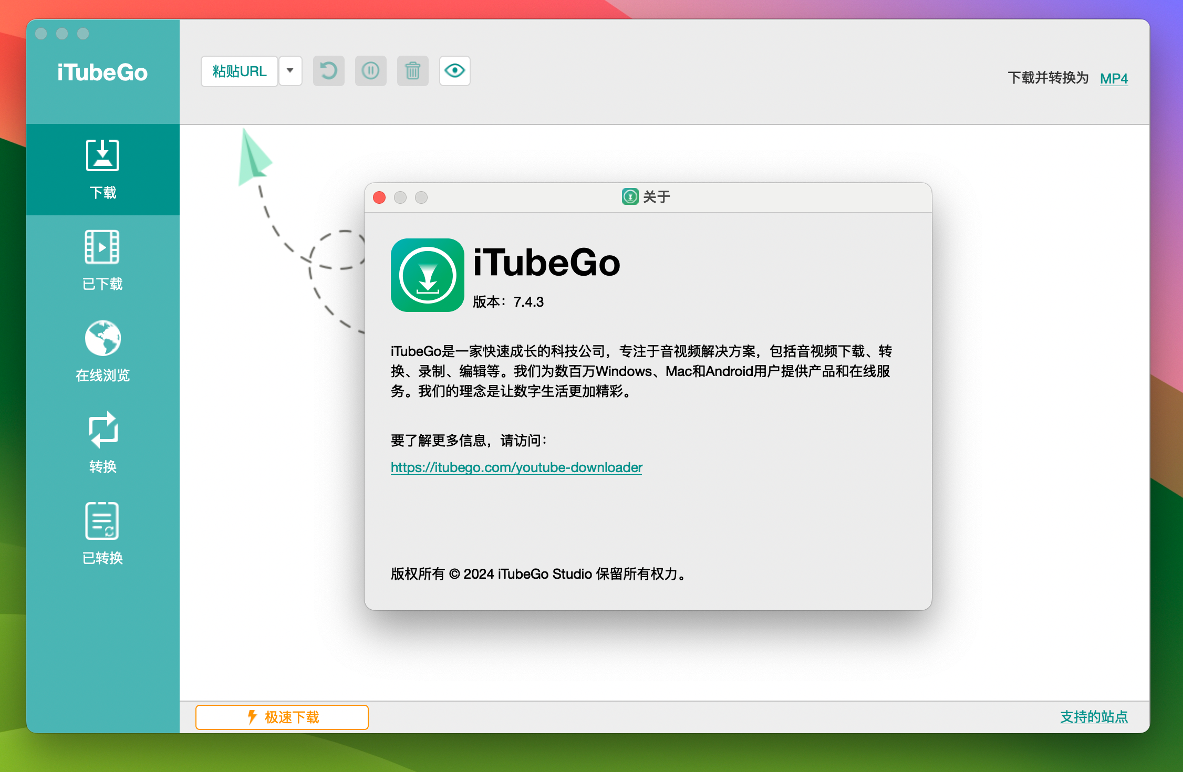Toggle the eye private-mode icon
Viewport: 1183px width, 772px height.
[455, 71]
